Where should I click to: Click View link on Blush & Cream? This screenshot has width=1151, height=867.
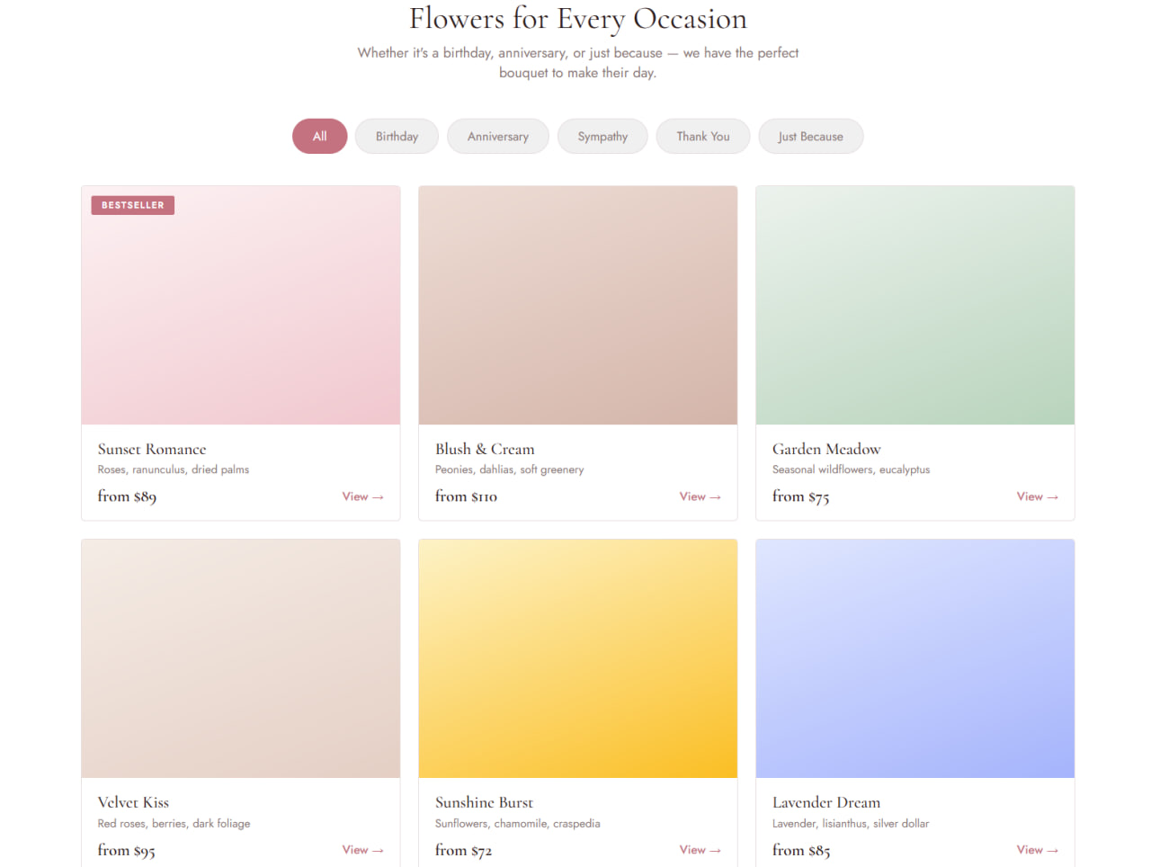pos(700,496)
